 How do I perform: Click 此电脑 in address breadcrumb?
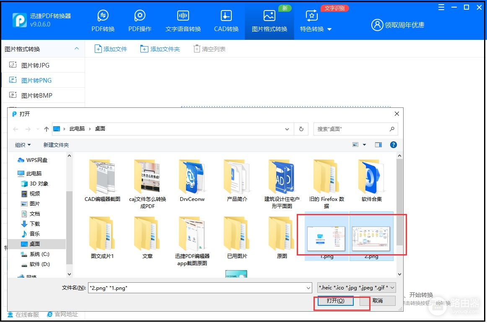pos(77,129)
